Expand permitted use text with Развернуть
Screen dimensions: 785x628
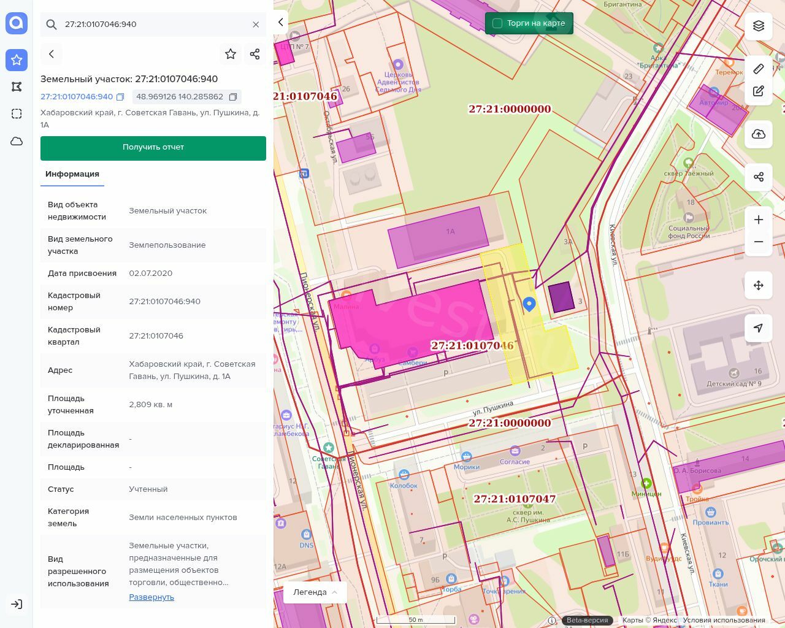[x=151, y=597]
